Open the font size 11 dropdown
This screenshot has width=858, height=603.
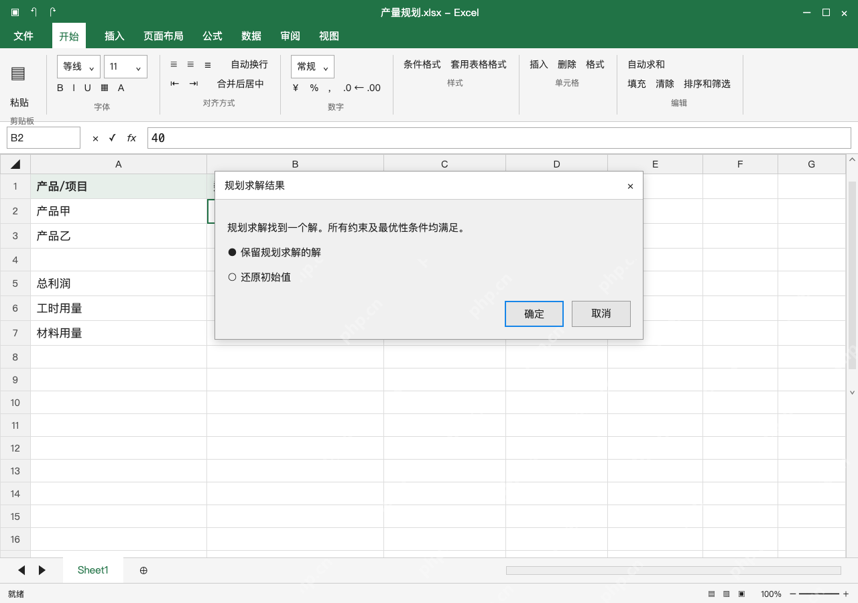125,67
